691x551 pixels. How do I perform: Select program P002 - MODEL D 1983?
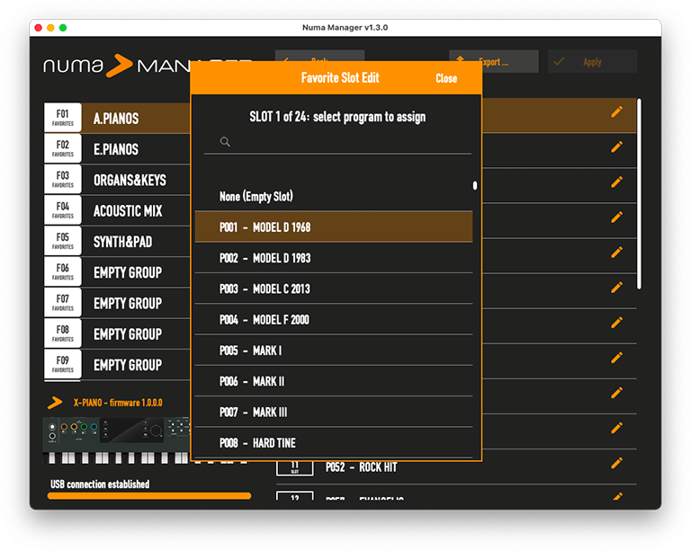[334, 258]
